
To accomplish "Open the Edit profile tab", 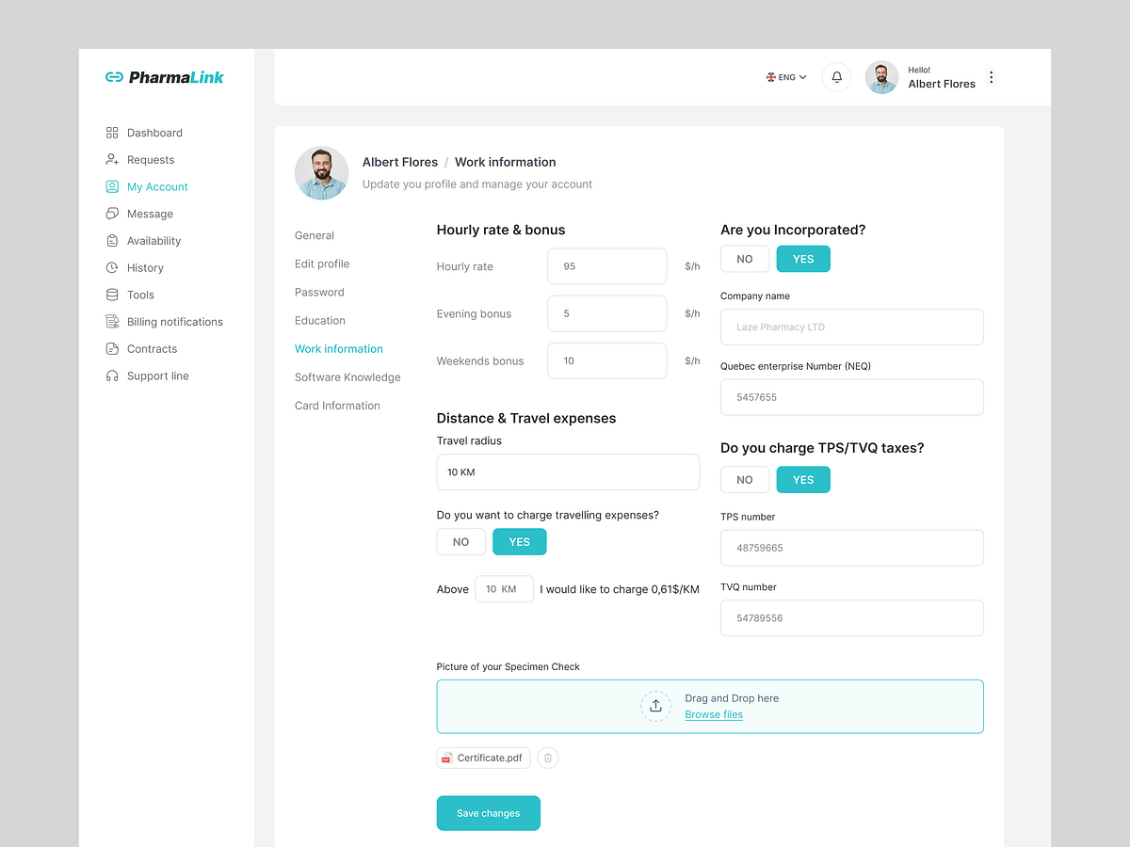I will point(322,264).
